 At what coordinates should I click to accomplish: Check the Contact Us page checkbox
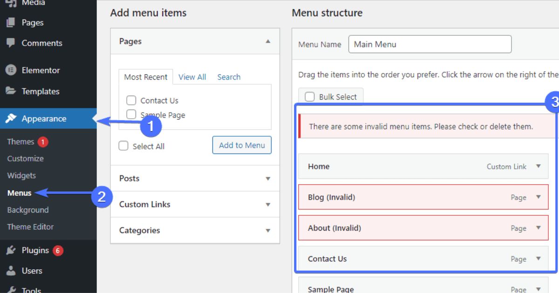pos(131,100)
